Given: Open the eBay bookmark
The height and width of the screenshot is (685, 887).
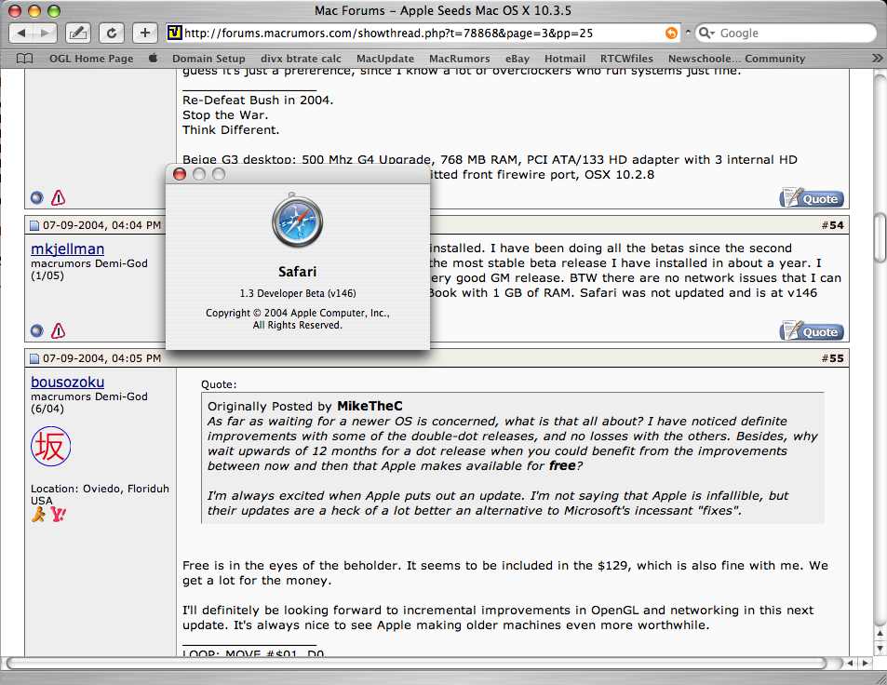Looking at the screenshot, I should (517, 59).
